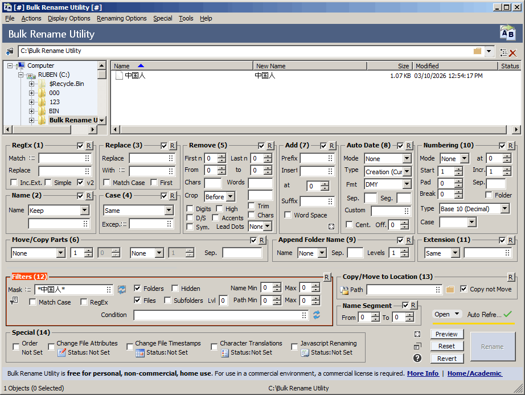The height and width of the screenshot is (395, 525).
Task: Reset Extension (11) using R icon
Action: click(x=511, y=240)
